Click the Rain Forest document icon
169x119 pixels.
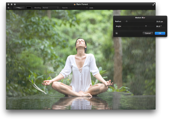tap(75, 4)
